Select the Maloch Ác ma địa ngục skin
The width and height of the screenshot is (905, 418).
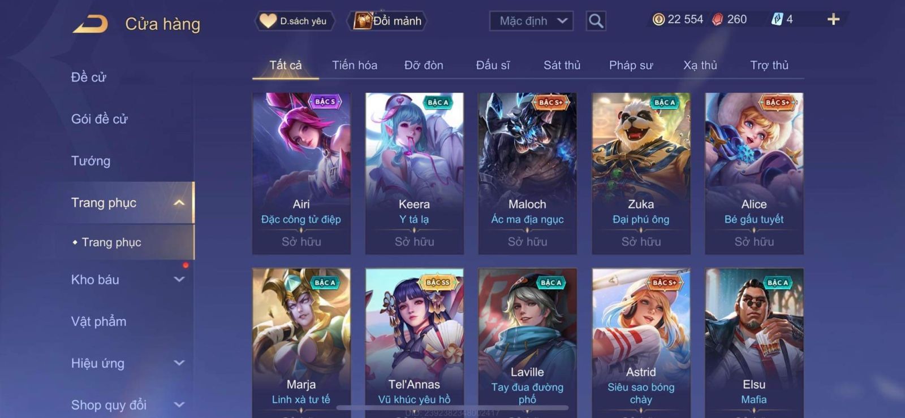pyautogui.click(x=527, y=173)
